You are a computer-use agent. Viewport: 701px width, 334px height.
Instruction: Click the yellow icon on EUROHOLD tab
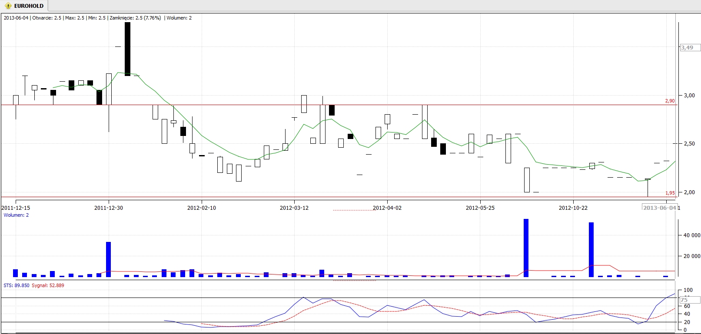pyautogui.click(x=8, y=6)
